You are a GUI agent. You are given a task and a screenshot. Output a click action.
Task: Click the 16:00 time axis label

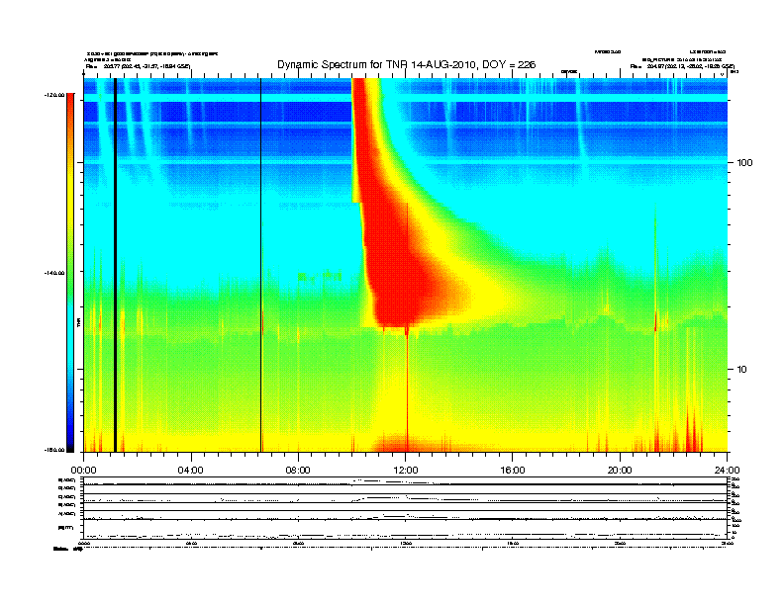[513, 471]
